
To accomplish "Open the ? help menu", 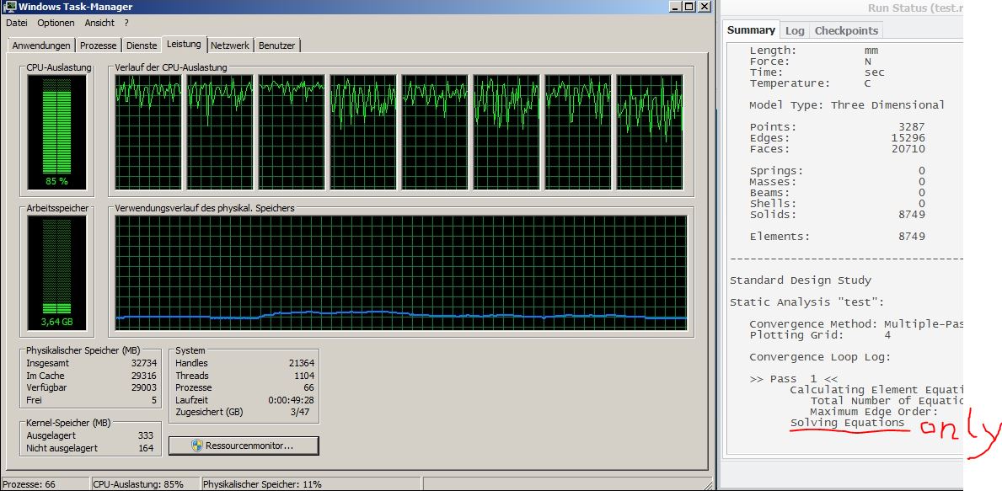I will tap(126, 23).
